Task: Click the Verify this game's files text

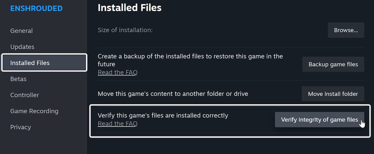Action: point(163,115)
